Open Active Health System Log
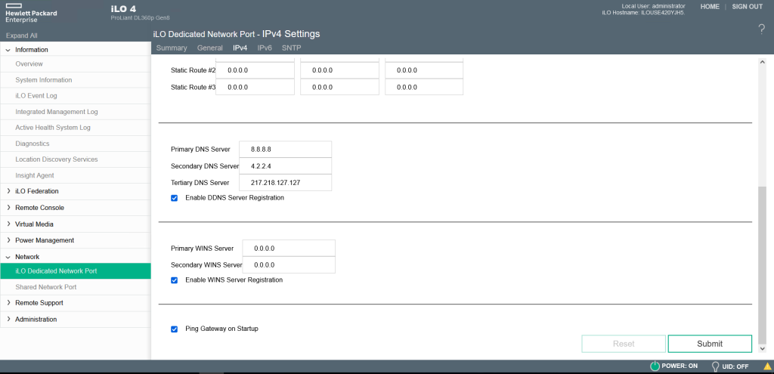 [x=76, y=128]
